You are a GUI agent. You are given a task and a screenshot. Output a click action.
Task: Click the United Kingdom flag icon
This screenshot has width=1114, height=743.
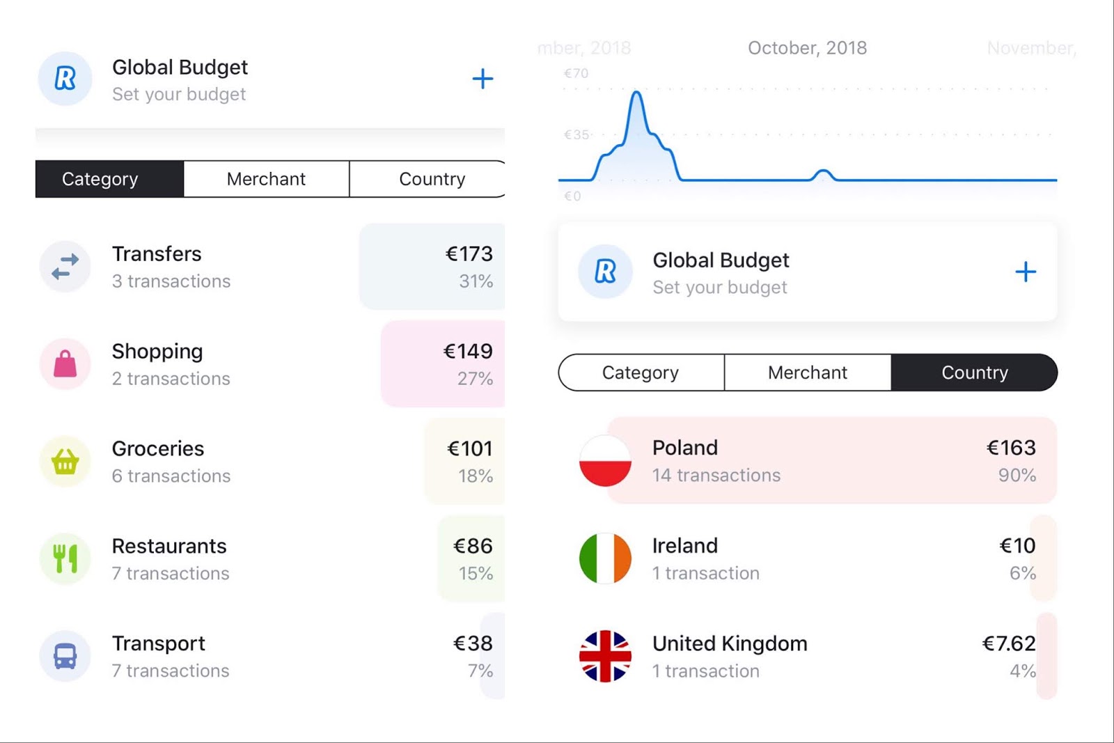tap(605, 656)
